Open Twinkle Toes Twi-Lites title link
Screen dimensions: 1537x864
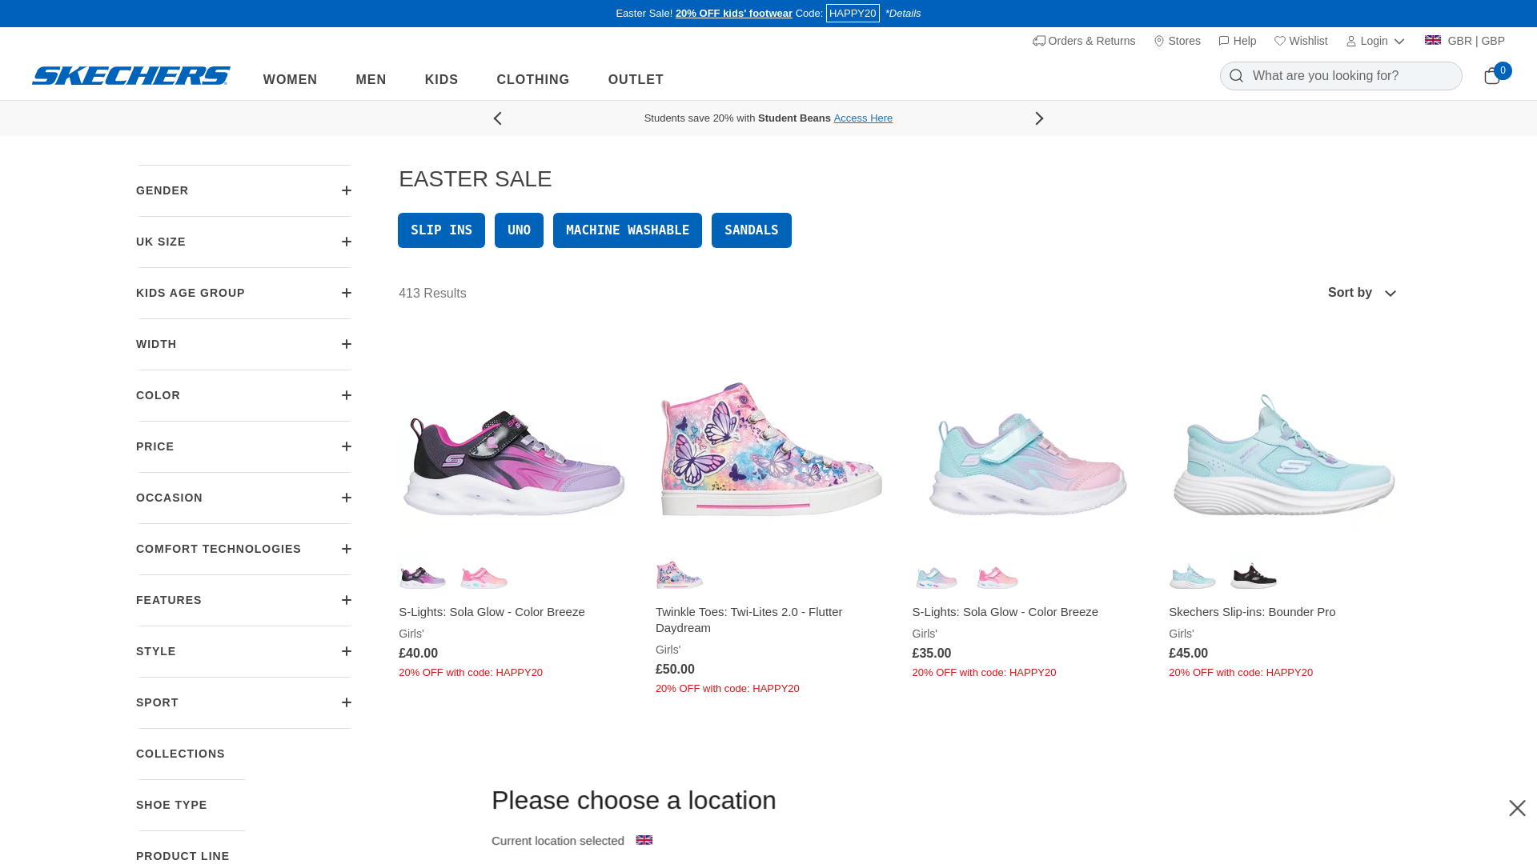749,620
